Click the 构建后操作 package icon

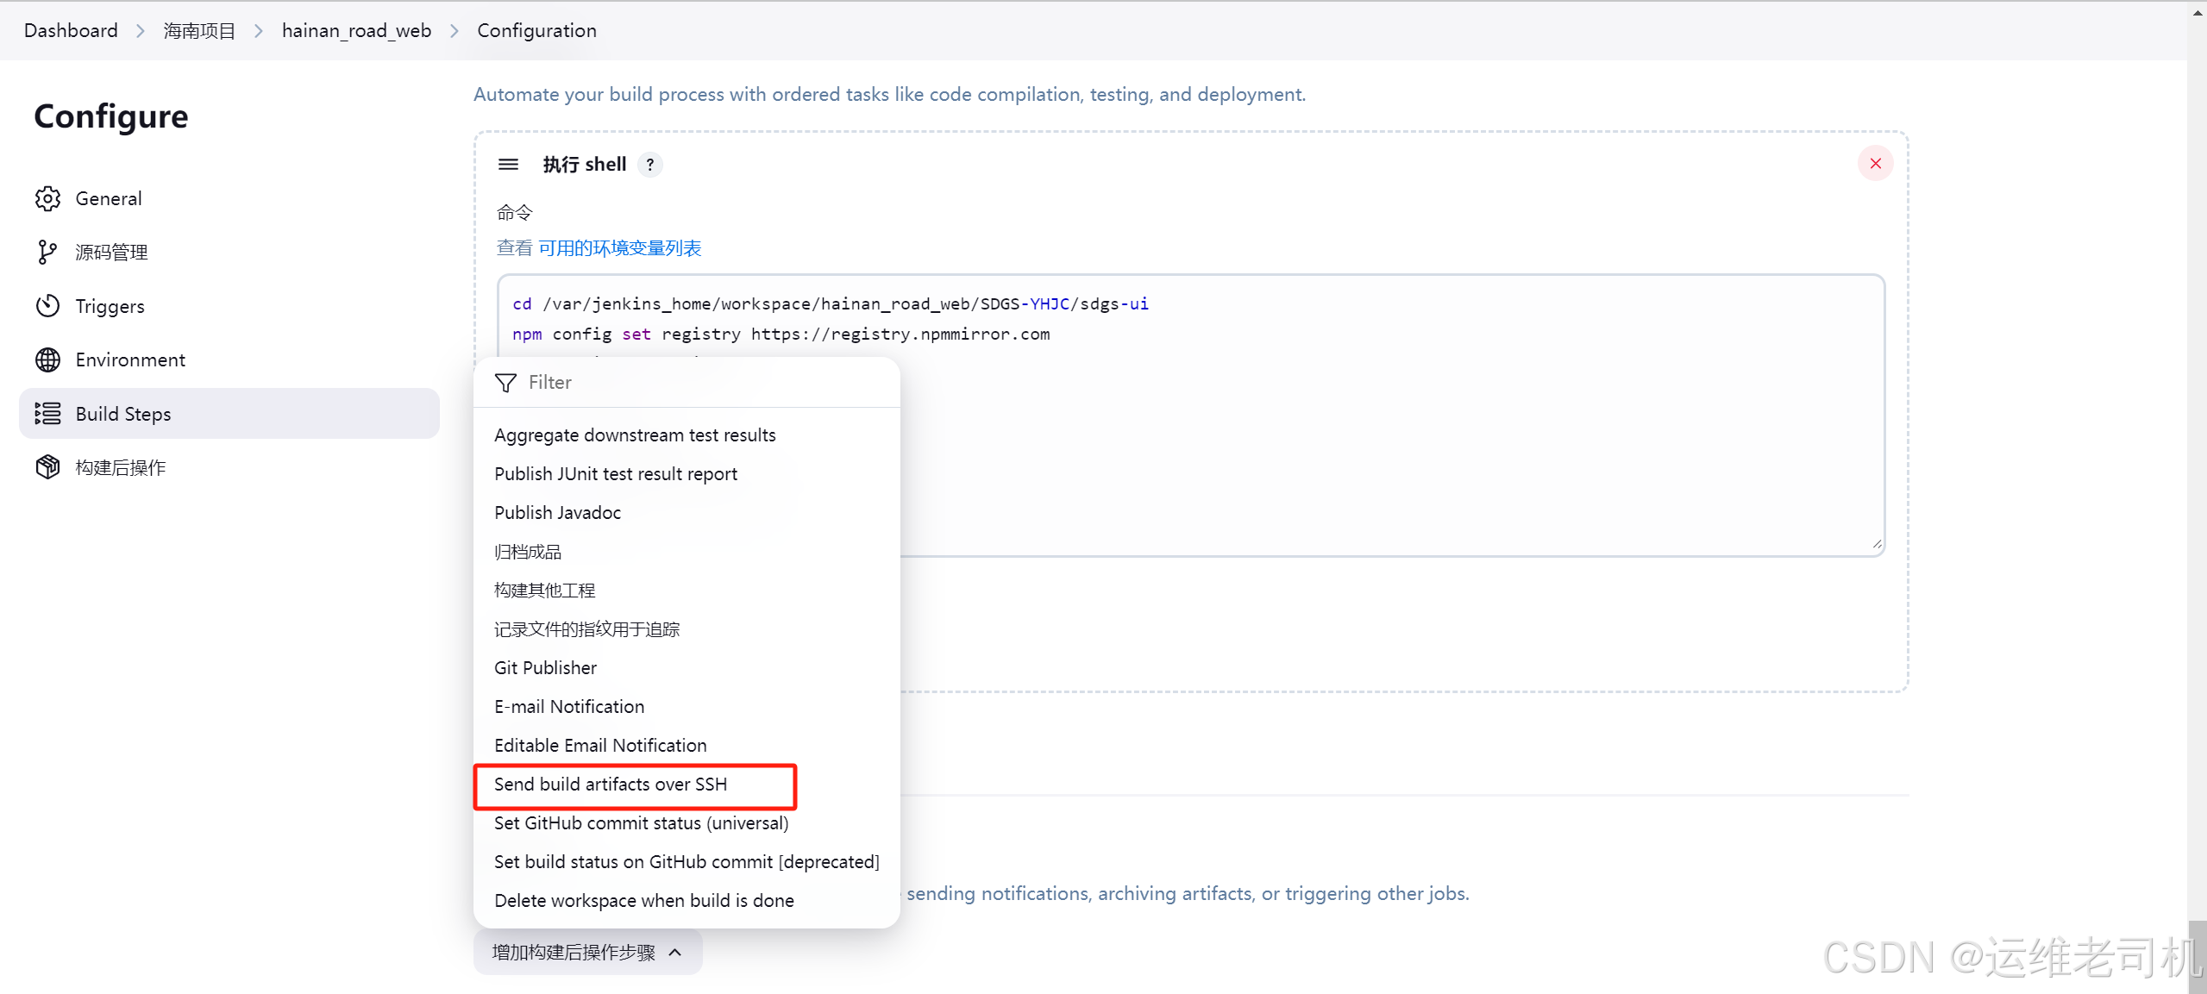(x=47, y=467)
